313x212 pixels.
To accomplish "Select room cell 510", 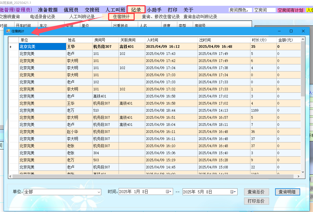I will 105,110.
